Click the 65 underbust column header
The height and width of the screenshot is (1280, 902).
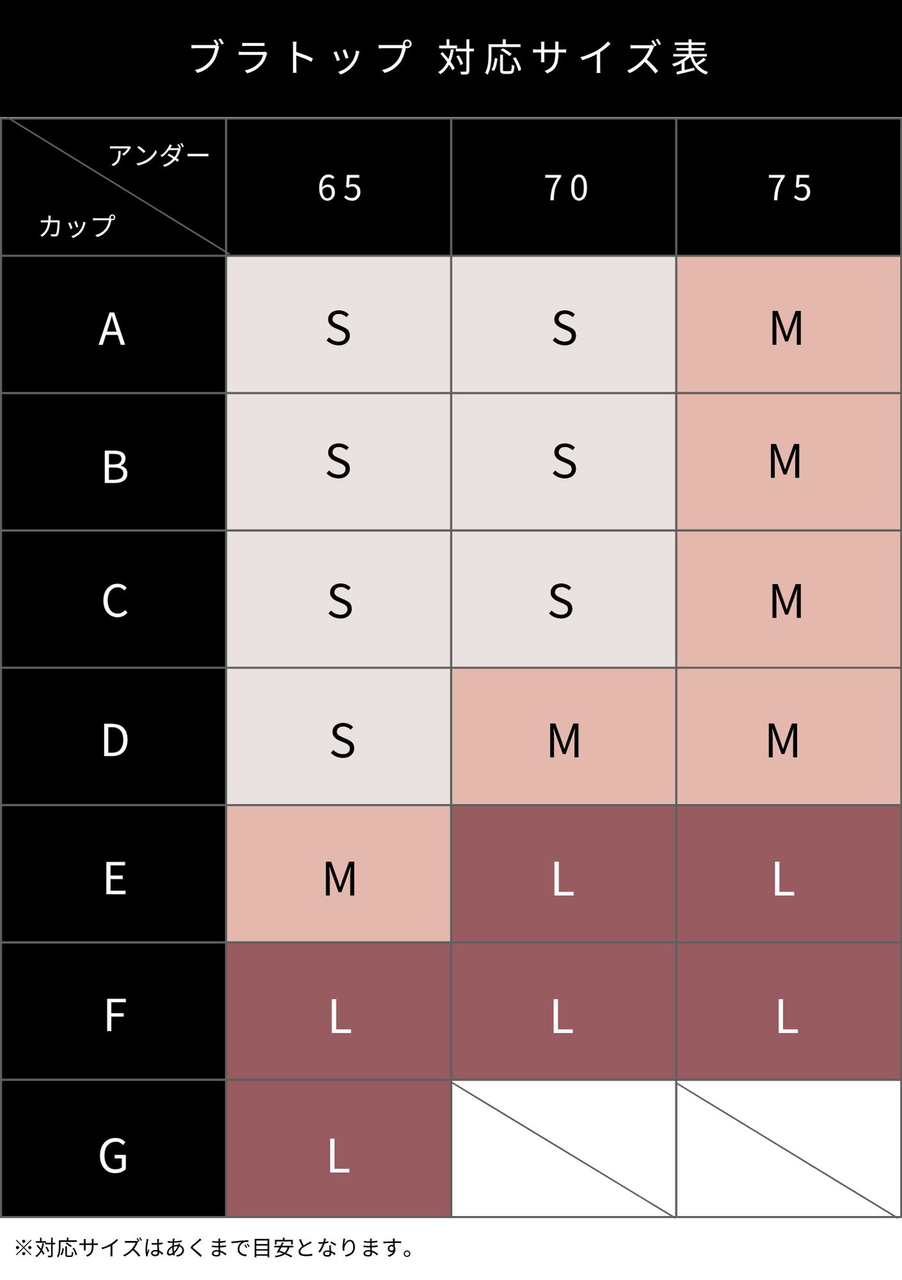[339, 188]
